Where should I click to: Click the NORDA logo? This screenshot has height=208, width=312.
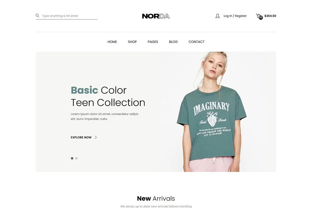point(156,16)
